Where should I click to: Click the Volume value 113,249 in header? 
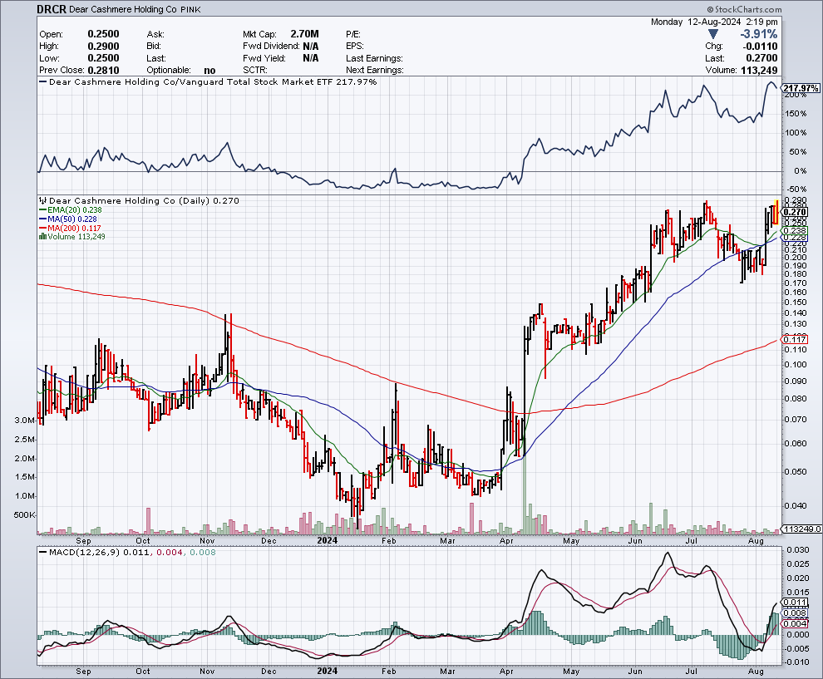pos(759,71)
